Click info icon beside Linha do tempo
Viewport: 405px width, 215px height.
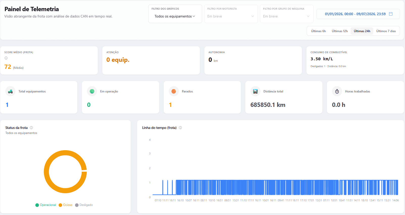coord(180,128)
